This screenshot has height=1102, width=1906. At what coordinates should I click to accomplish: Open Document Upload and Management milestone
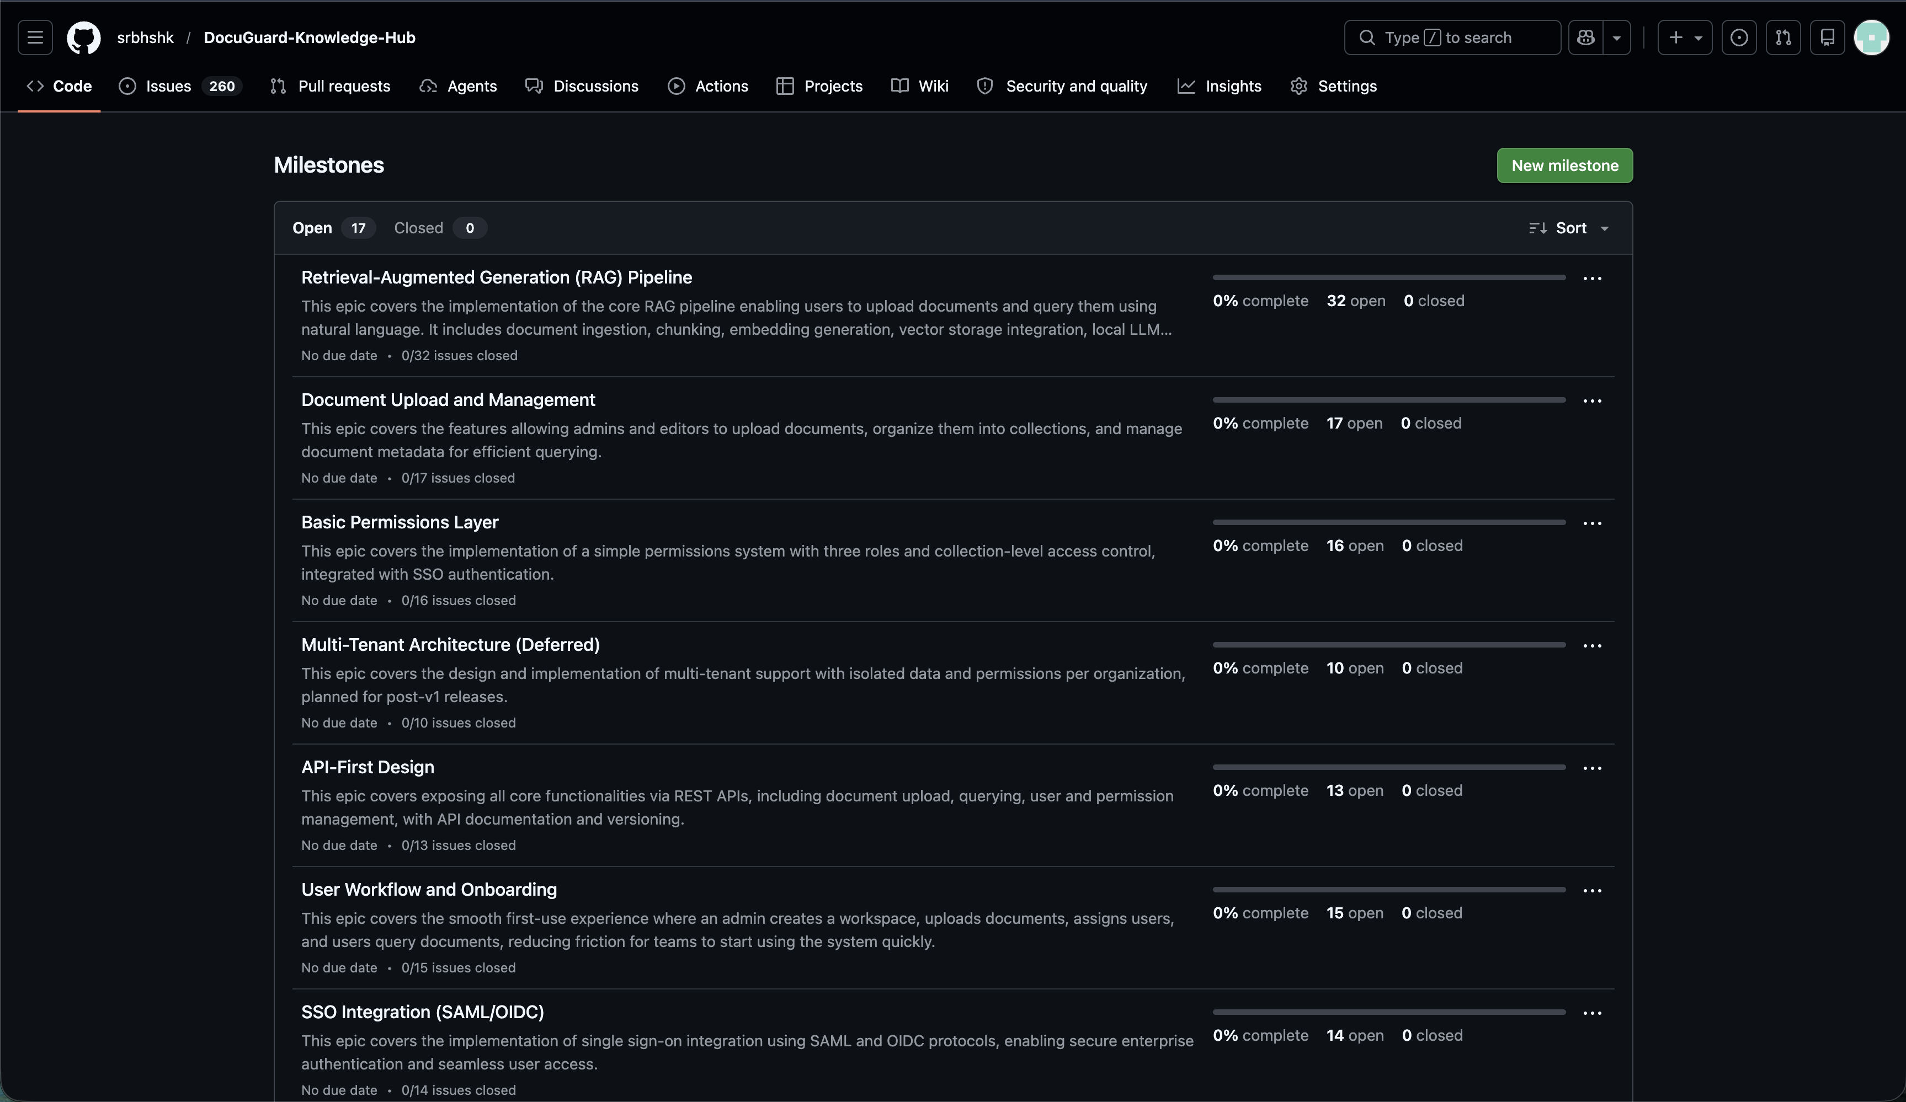448,400
